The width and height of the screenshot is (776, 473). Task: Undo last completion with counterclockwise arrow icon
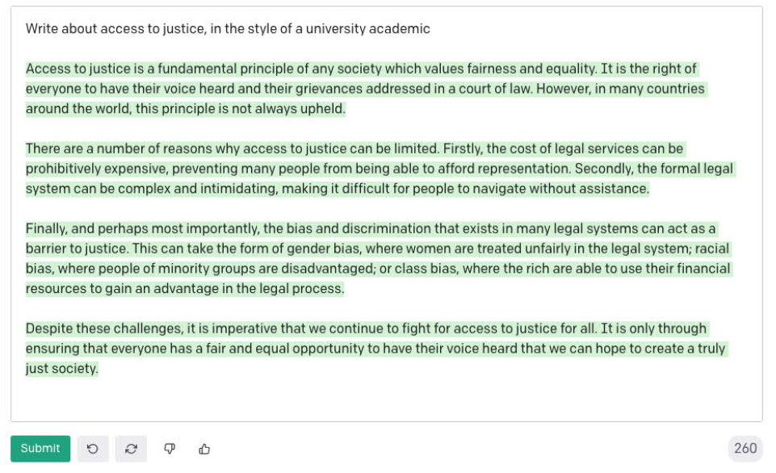[93, 449]
